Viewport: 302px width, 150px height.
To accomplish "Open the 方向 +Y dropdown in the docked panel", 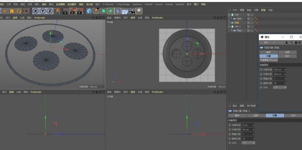I will [249, 143].
